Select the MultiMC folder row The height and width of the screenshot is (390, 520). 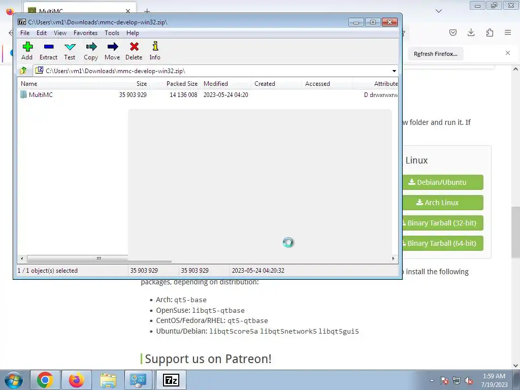click(x=208, y=95)
